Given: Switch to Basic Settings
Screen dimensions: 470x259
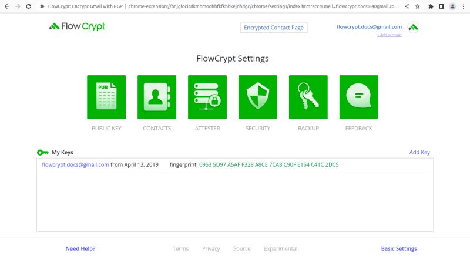Looking at the screenshot, I should (399, 248).
